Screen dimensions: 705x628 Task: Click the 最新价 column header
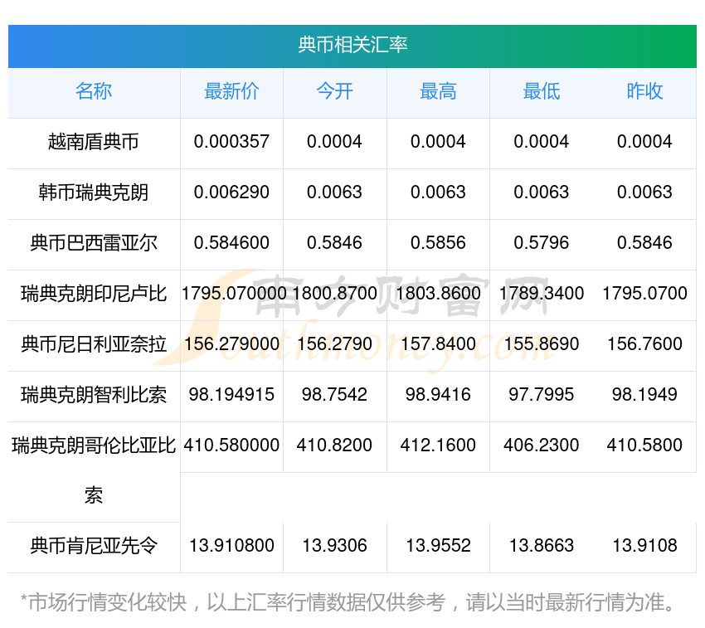click(x=231, y=92)
